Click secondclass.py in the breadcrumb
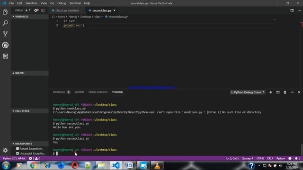 point(118,17)
